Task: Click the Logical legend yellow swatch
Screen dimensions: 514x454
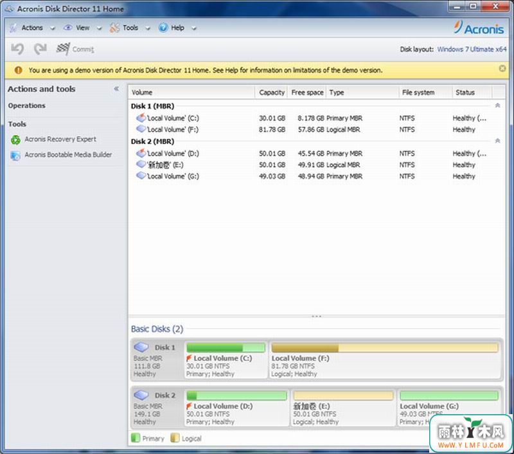Action: point(175,438)
